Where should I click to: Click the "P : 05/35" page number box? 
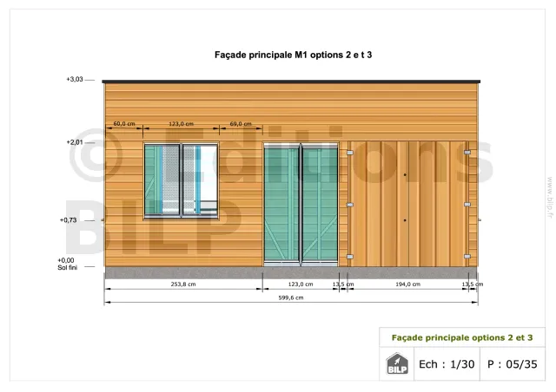513,364
